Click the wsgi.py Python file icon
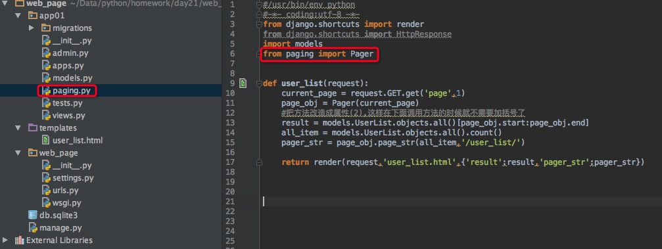 [46, 202]
